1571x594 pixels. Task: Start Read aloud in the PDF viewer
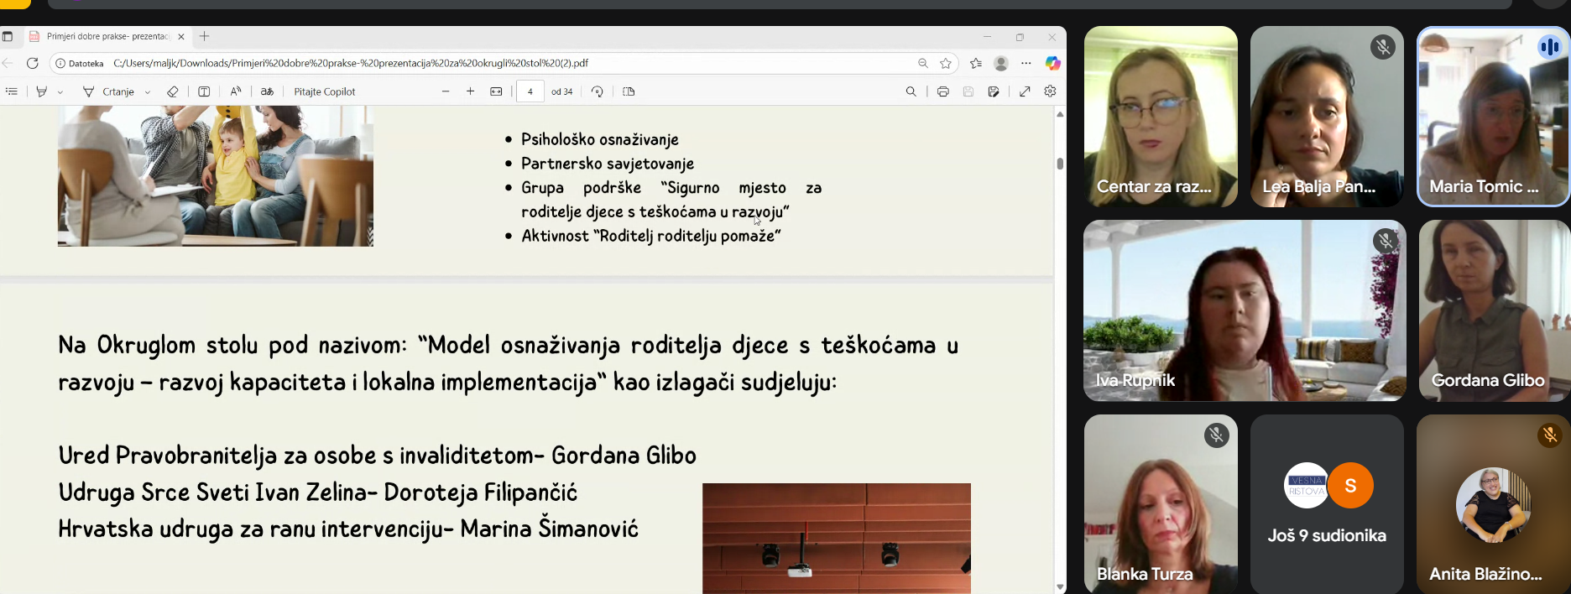[x=236, y=91]
